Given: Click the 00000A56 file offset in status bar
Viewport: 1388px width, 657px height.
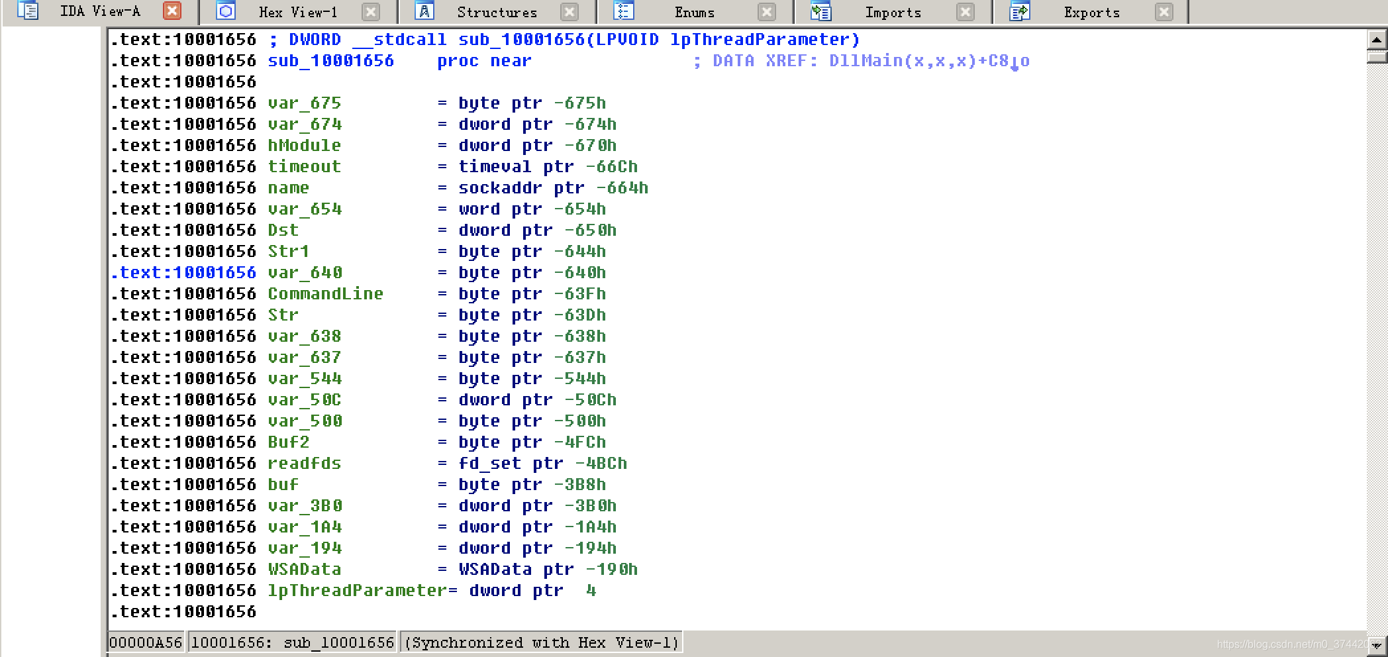Looking at the screenshot, I should (x=146, y=642).
